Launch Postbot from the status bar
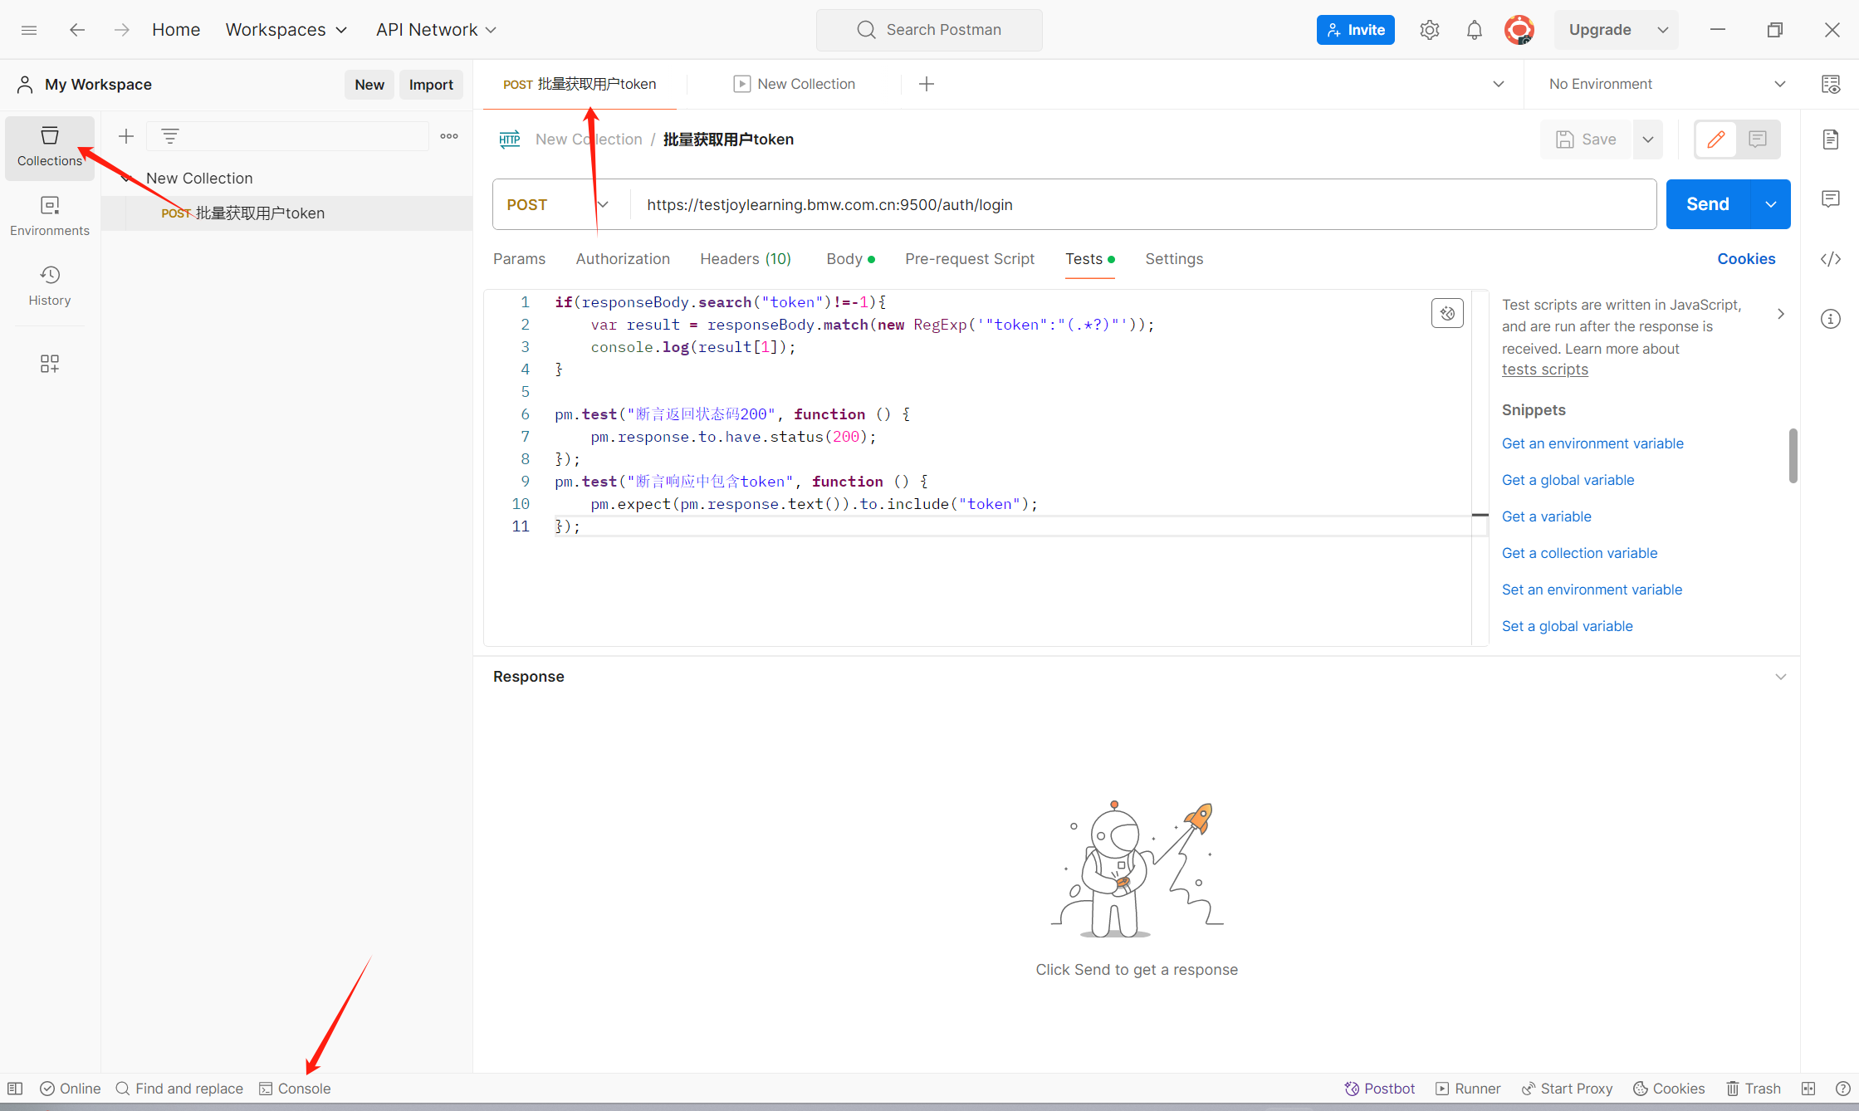1859x1111 pixels. click(x=1379, y=1089)
